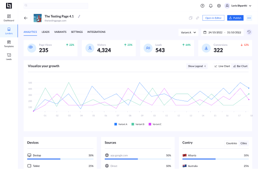Edit page name with pencil icon

tap(79, 16)
